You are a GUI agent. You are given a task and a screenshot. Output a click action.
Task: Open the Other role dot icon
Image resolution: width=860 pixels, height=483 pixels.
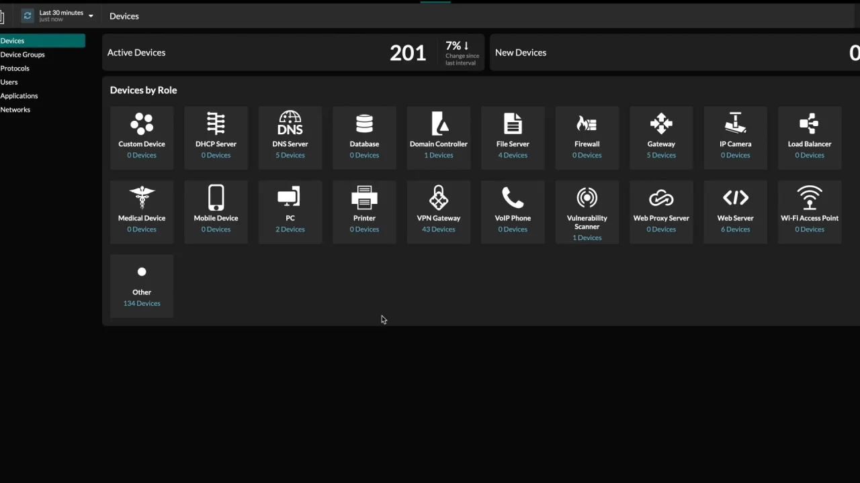(142, 272)
